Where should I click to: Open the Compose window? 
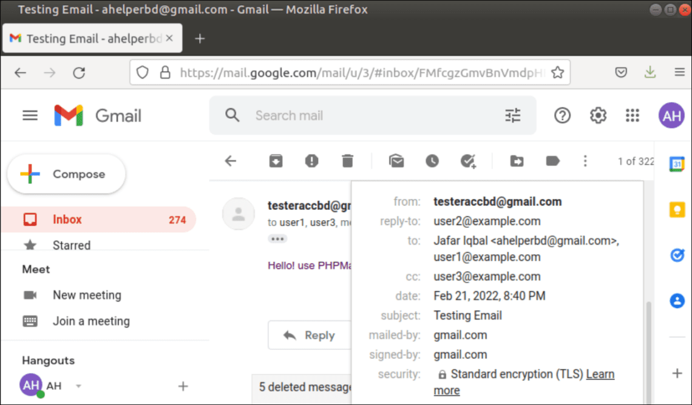[66, 174]
